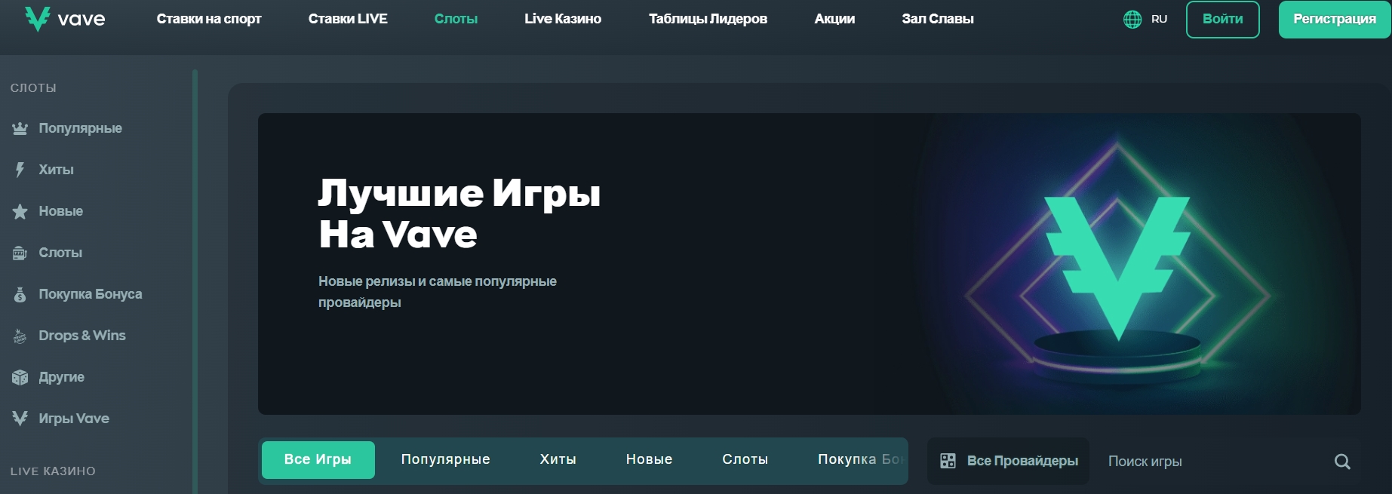The image size is (1392, 494).
Task: Open Покупка Бонуса in the sidebar
Action: pos(90,294)
